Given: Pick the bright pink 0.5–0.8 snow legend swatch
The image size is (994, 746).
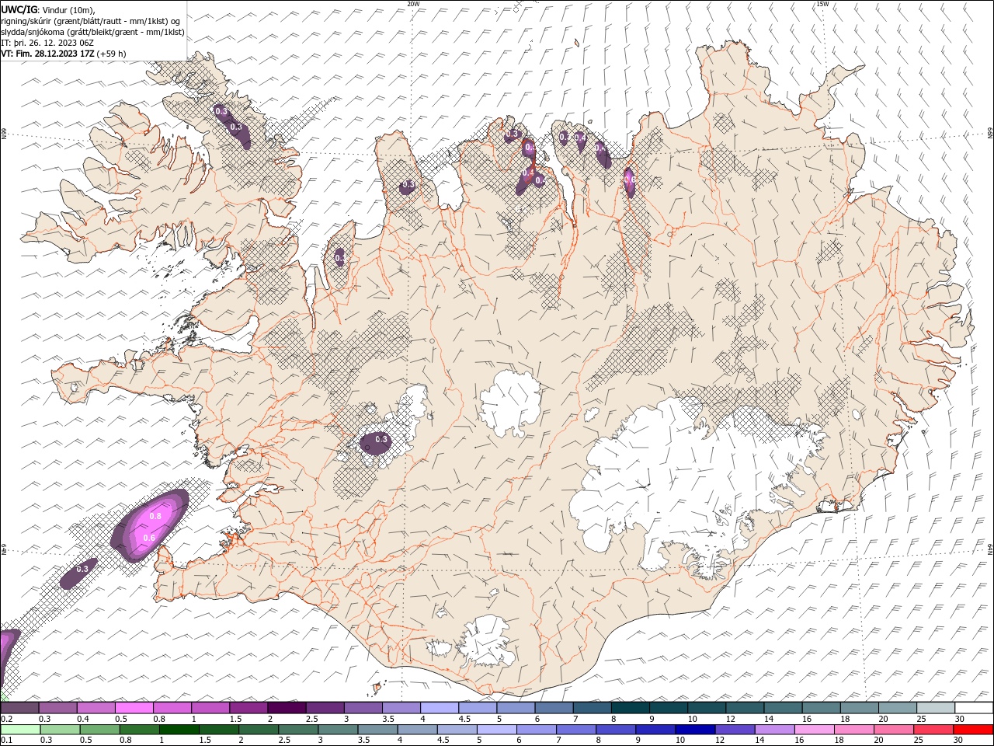Looking at the screenshot, I should pyautogui.click(x=134, y=708).
